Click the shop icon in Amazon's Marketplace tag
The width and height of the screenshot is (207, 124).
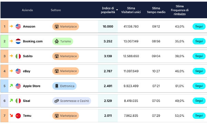(x=57, y=27)
